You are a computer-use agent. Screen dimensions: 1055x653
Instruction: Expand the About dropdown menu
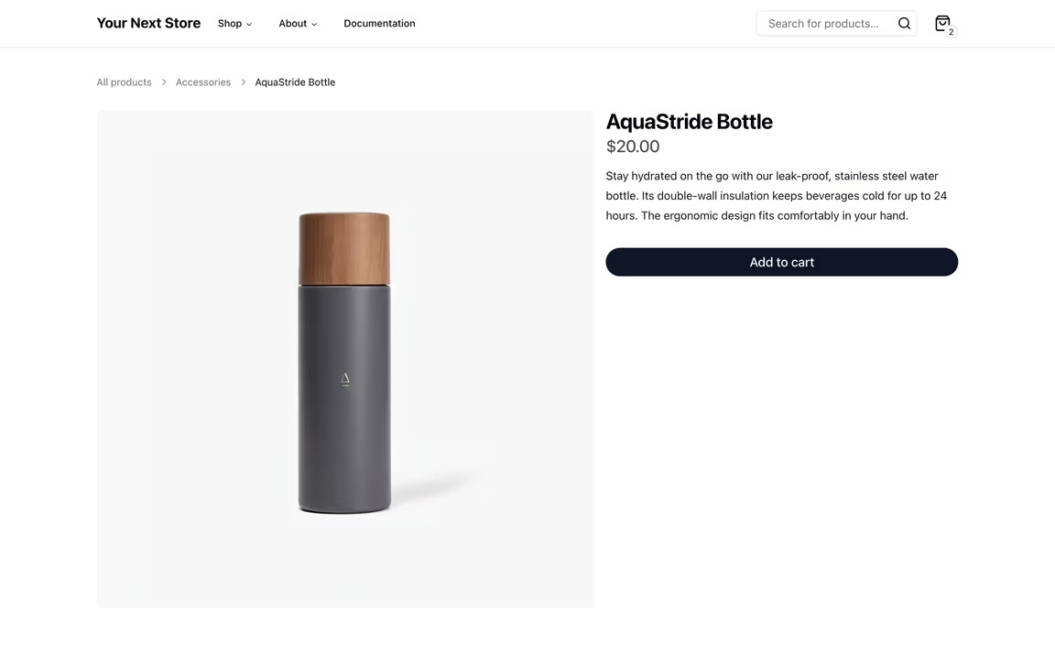(293, 24)
